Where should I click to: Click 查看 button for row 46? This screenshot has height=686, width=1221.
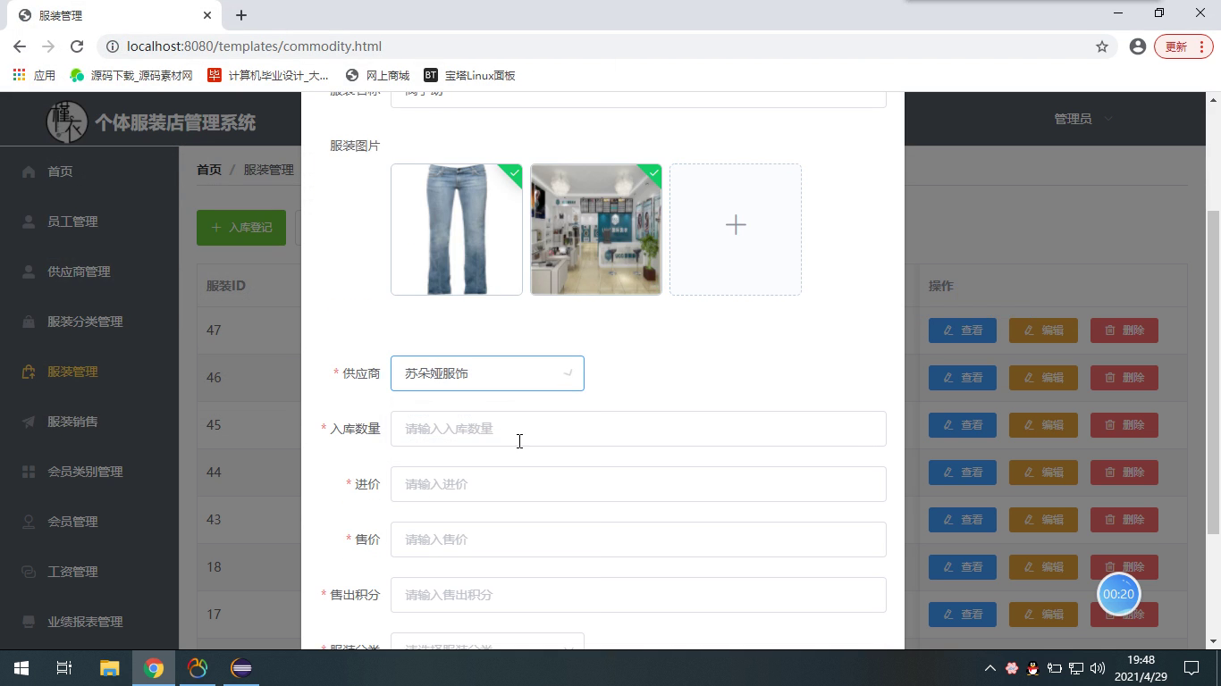coord(963,378)
